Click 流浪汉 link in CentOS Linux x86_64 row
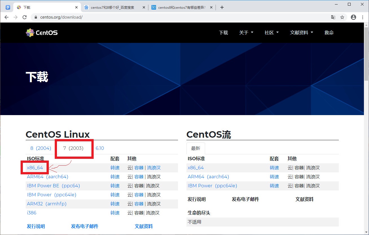Viewport: 369px width, 235px height. click(154, 168)
